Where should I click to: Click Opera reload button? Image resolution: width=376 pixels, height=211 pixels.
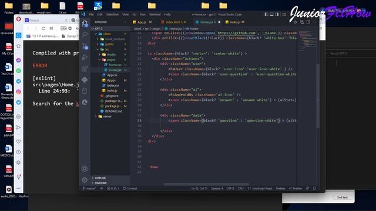pos(43,28)
